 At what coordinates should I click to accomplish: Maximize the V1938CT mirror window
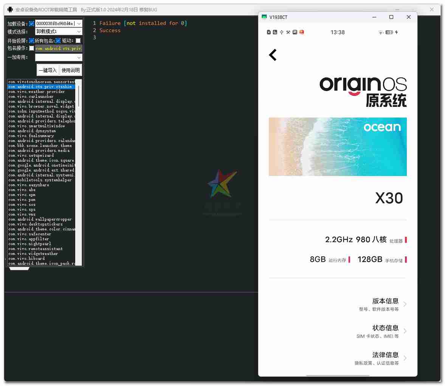click(391, 17)
